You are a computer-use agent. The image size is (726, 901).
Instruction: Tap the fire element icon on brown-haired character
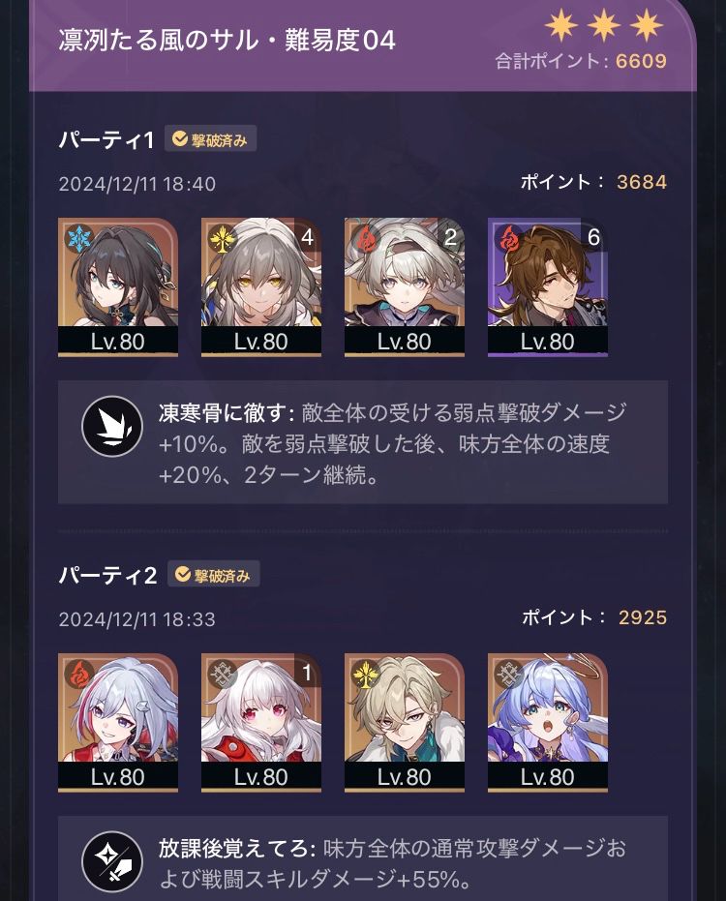pos(509,238)
